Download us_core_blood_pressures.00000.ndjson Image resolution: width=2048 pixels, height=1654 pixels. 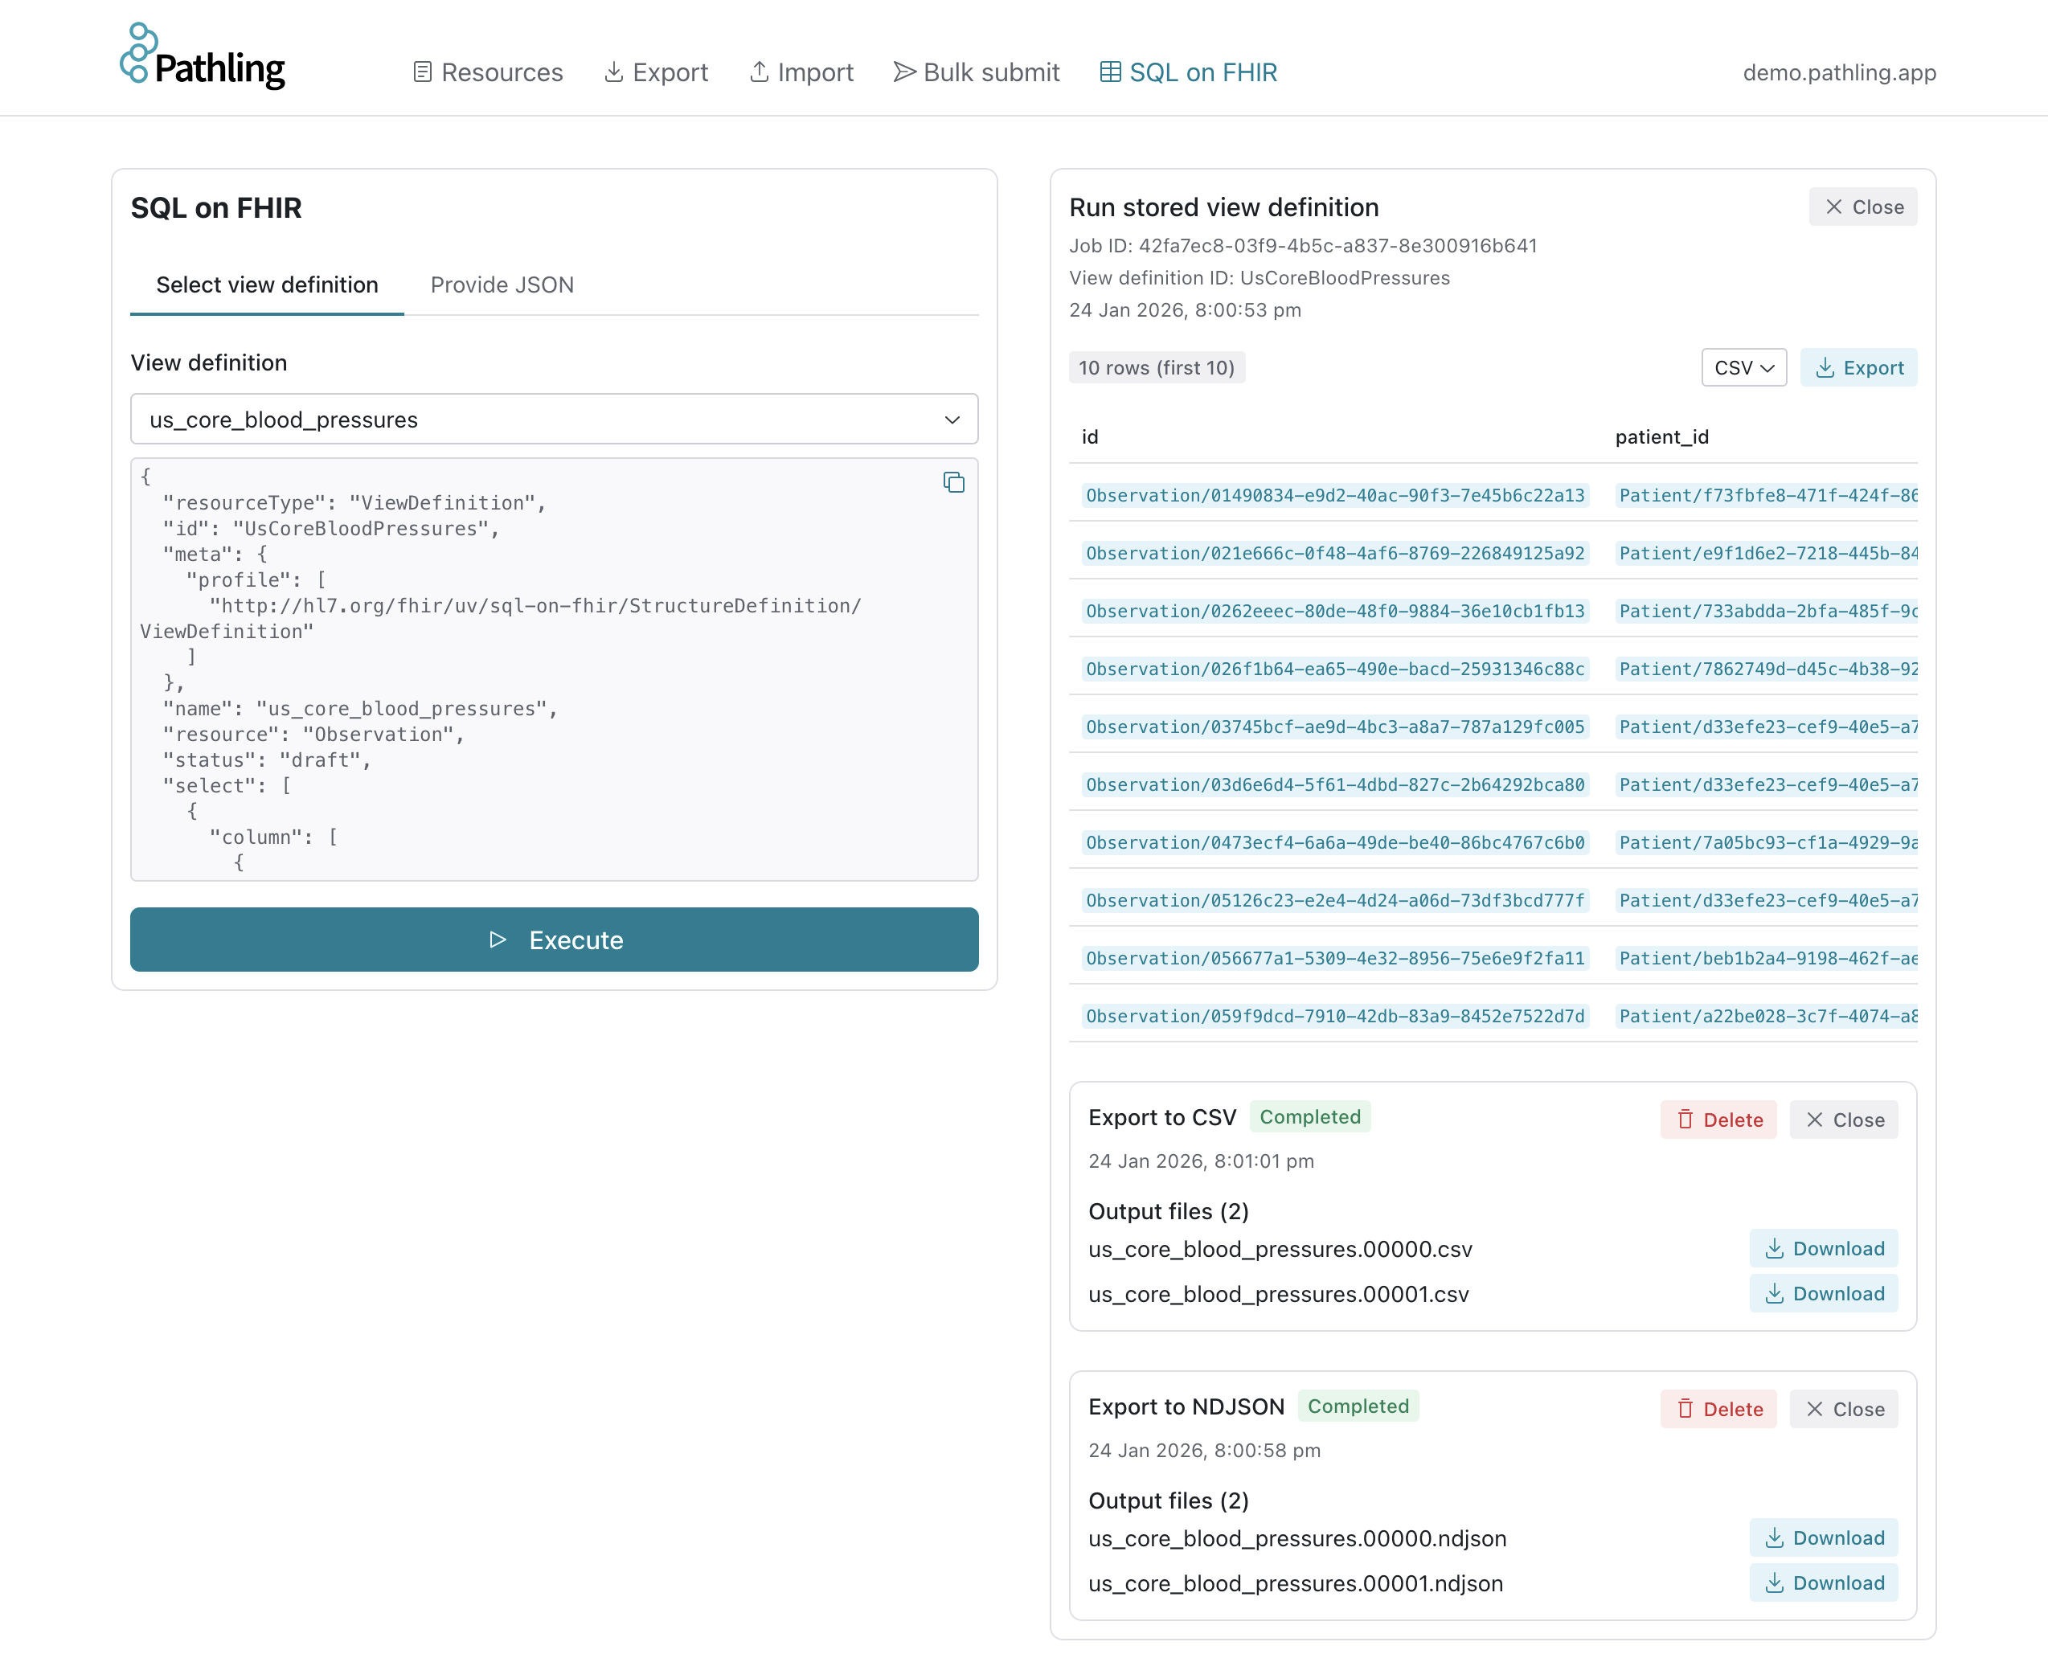pyautogui.click(x=1823, y=1537)
